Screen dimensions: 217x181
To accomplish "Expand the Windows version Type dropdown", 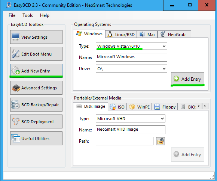I will coord(131,46).
